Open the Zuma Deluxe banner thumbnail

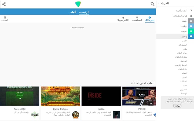[x=60, y=96]
